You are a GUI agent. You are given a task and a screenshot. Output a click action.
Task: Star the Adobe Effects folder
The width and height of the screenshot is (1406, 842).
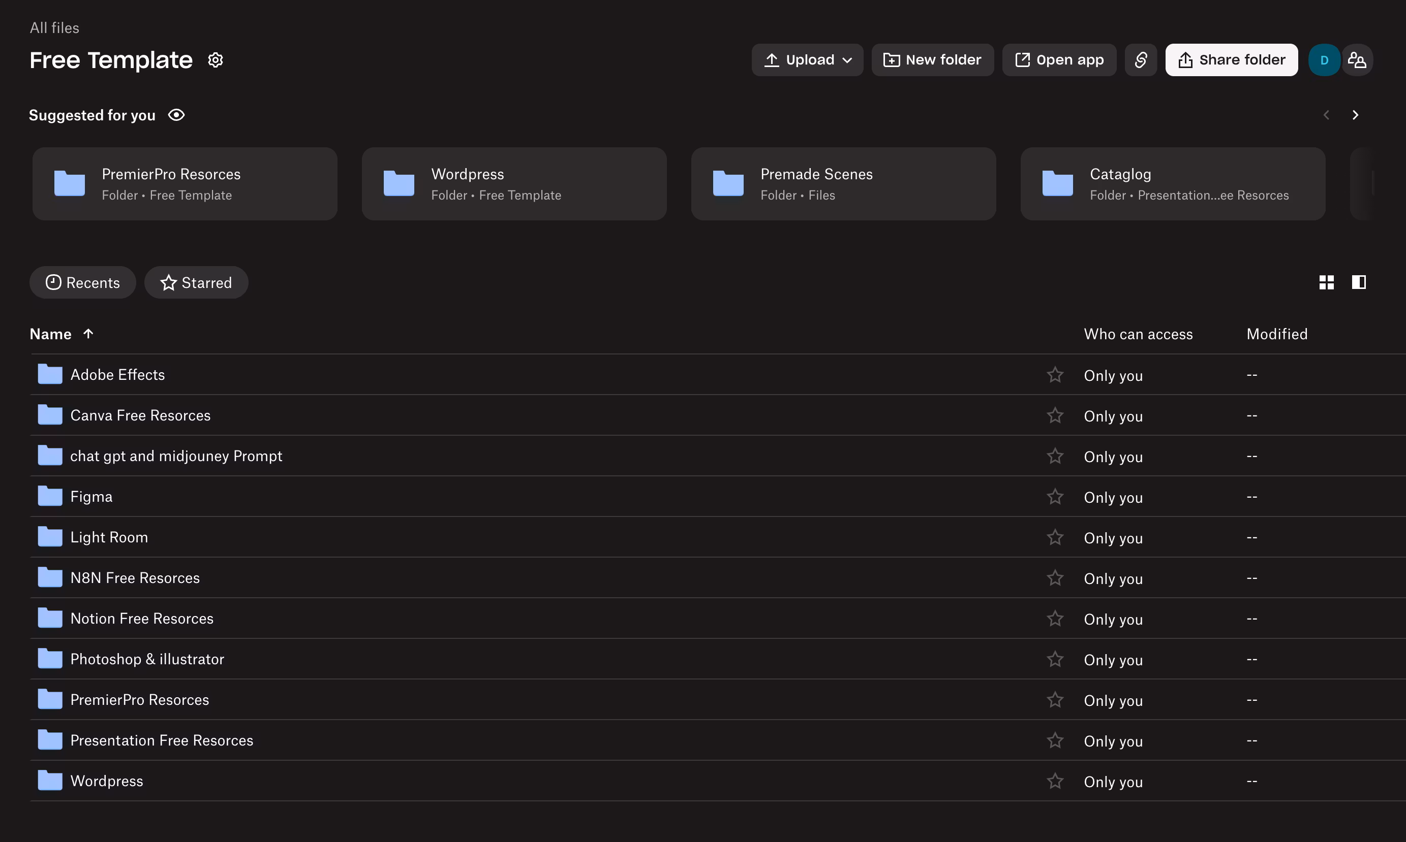click(x=1054, y=374)
